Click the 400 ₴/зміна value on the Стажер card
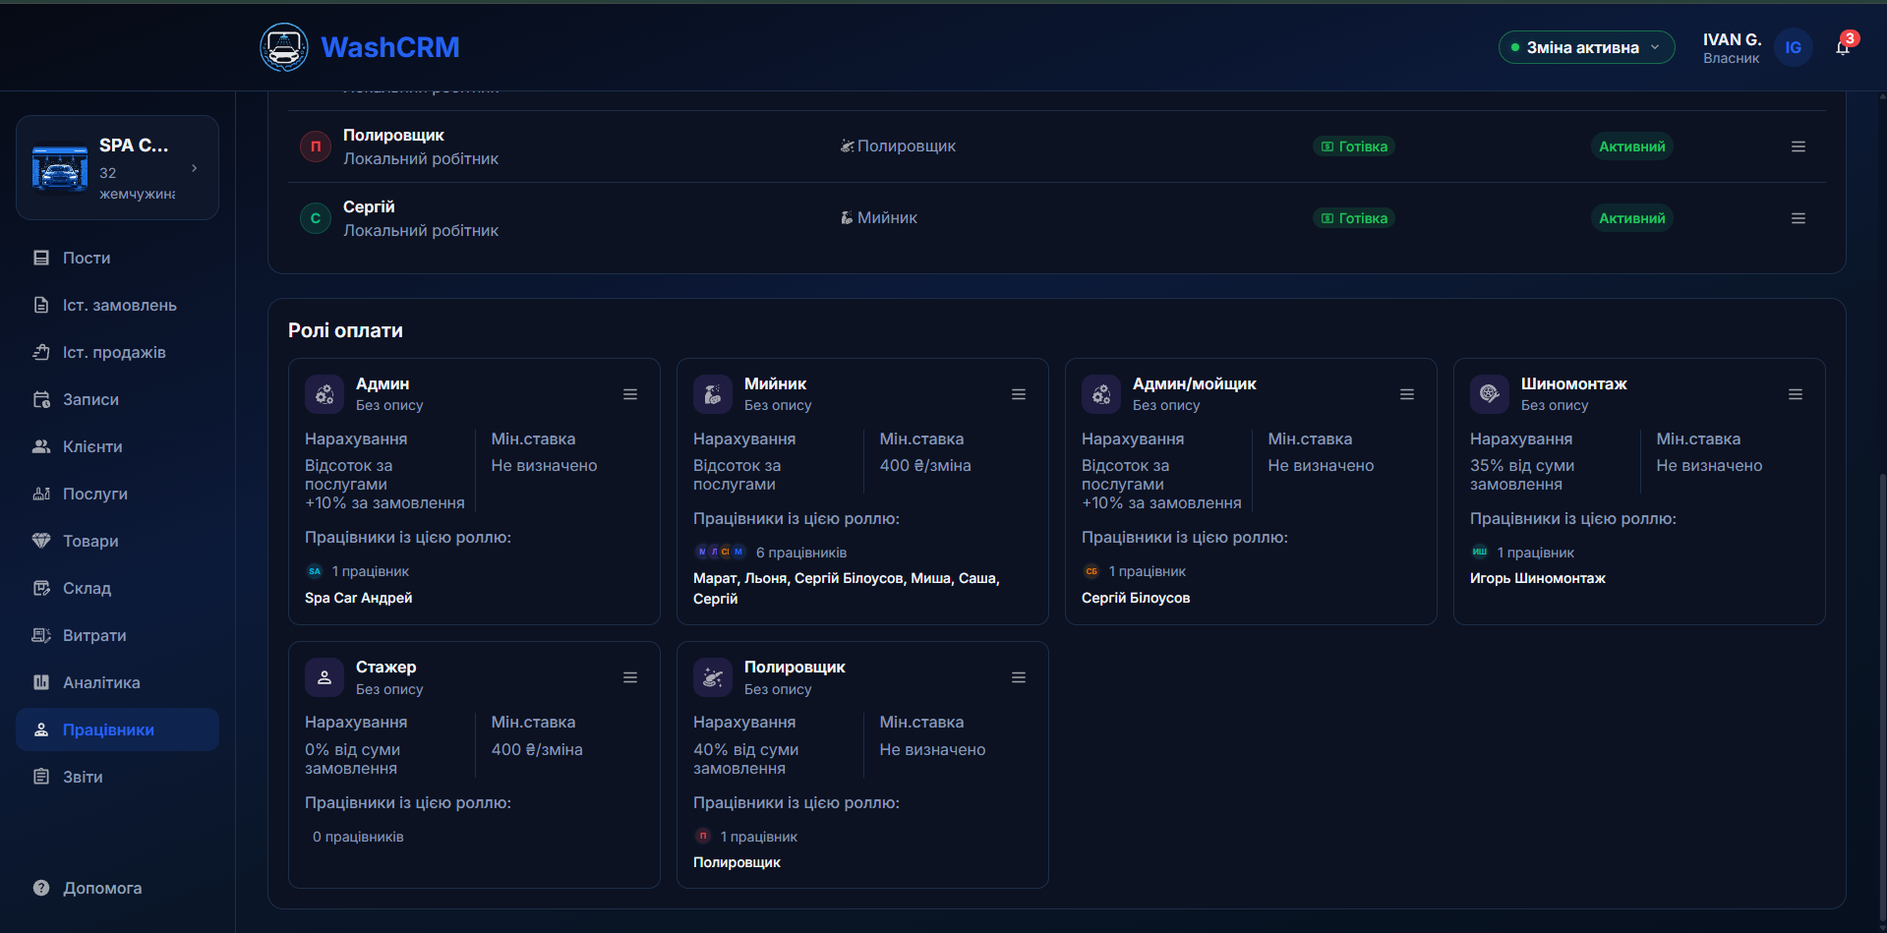The height and width of the screenshot is (933, 1887). coord(537,749)
